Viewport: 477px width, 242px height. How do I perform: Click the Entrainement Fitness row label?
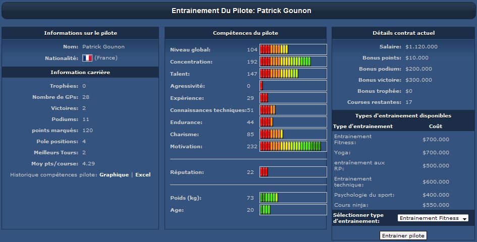click(x=353, y=139)
